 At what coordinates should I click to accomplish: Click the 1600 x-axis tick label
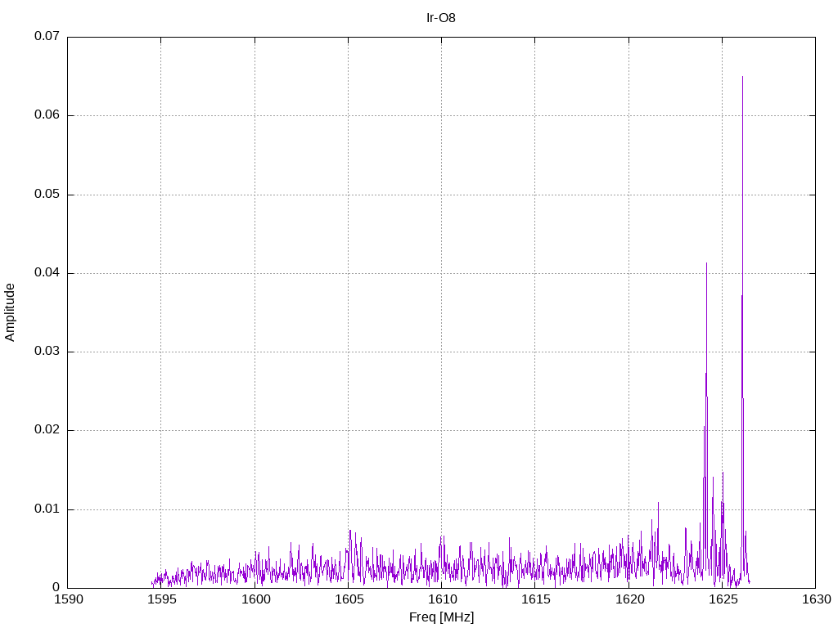pyautogui.click(x=255, y=599)
